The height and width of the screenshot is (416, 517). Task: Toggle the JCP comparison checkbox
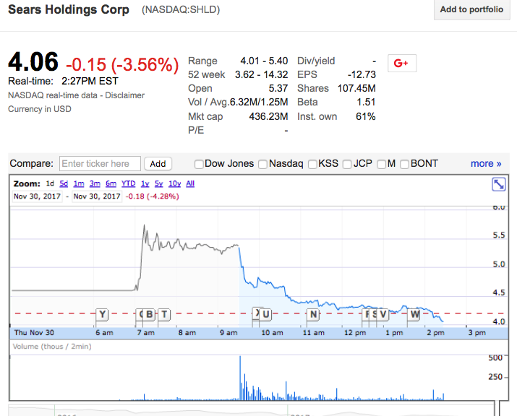click(x=347, y=164)
